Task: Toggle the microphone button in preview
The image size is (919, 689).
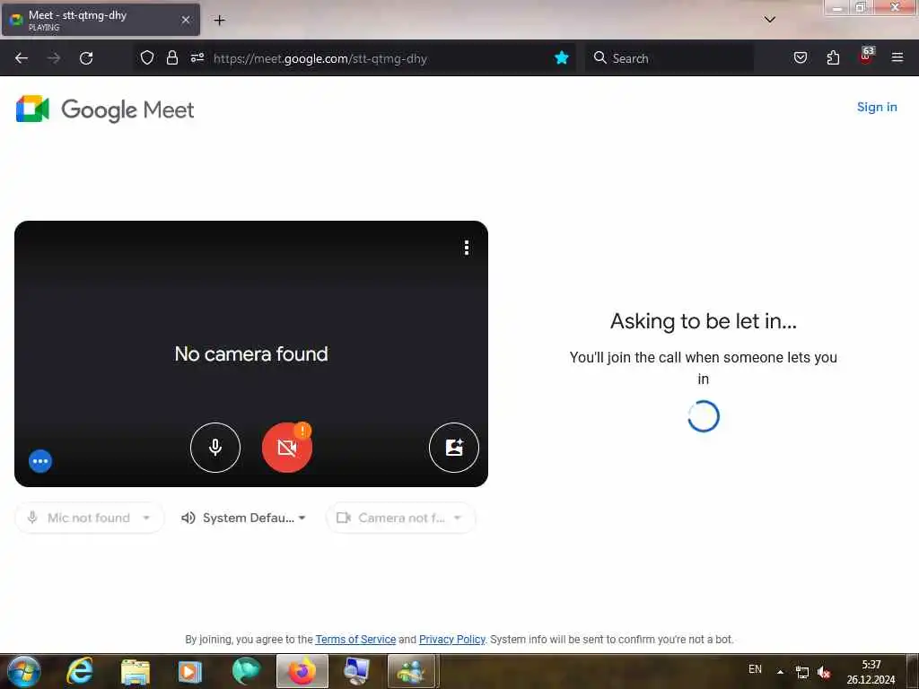Action: (215, 448)
